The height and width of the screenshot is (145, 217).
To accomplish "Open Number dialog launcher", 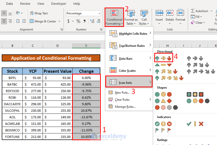I will pos(101,29).
